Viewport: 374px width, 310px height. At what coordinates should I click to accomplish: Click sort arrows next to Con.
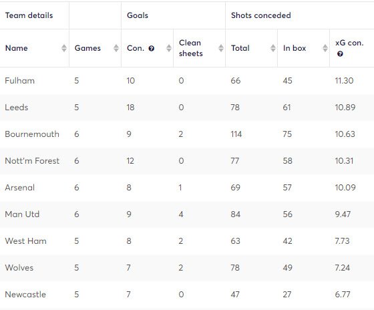(x=168, y=48)
